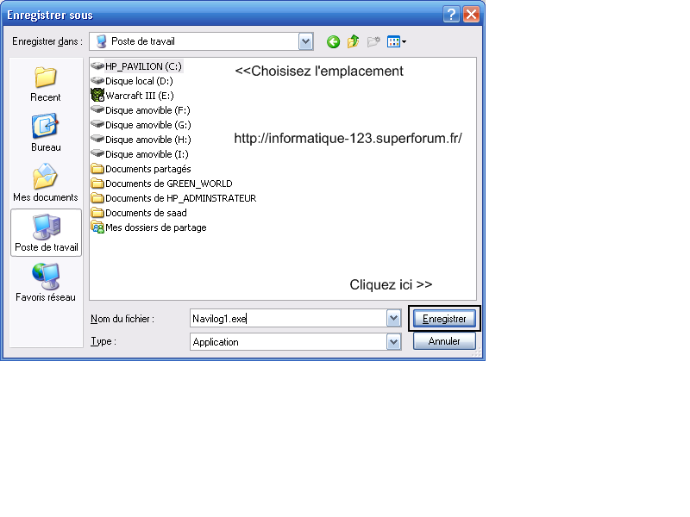The image size is (690, 517).
Task: Select Disque amovible (I:)
Action: (140, 154)
